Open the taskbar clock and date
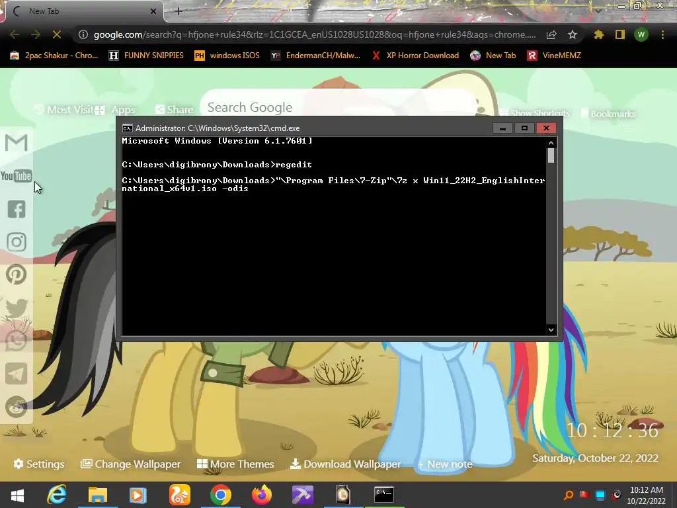The width and height of the screenshot is (677, 508). [x=647, y=495]
